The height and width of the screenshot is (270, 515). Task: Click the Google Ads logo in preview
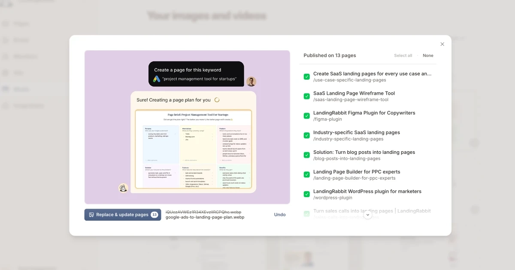tap(157, 79)
